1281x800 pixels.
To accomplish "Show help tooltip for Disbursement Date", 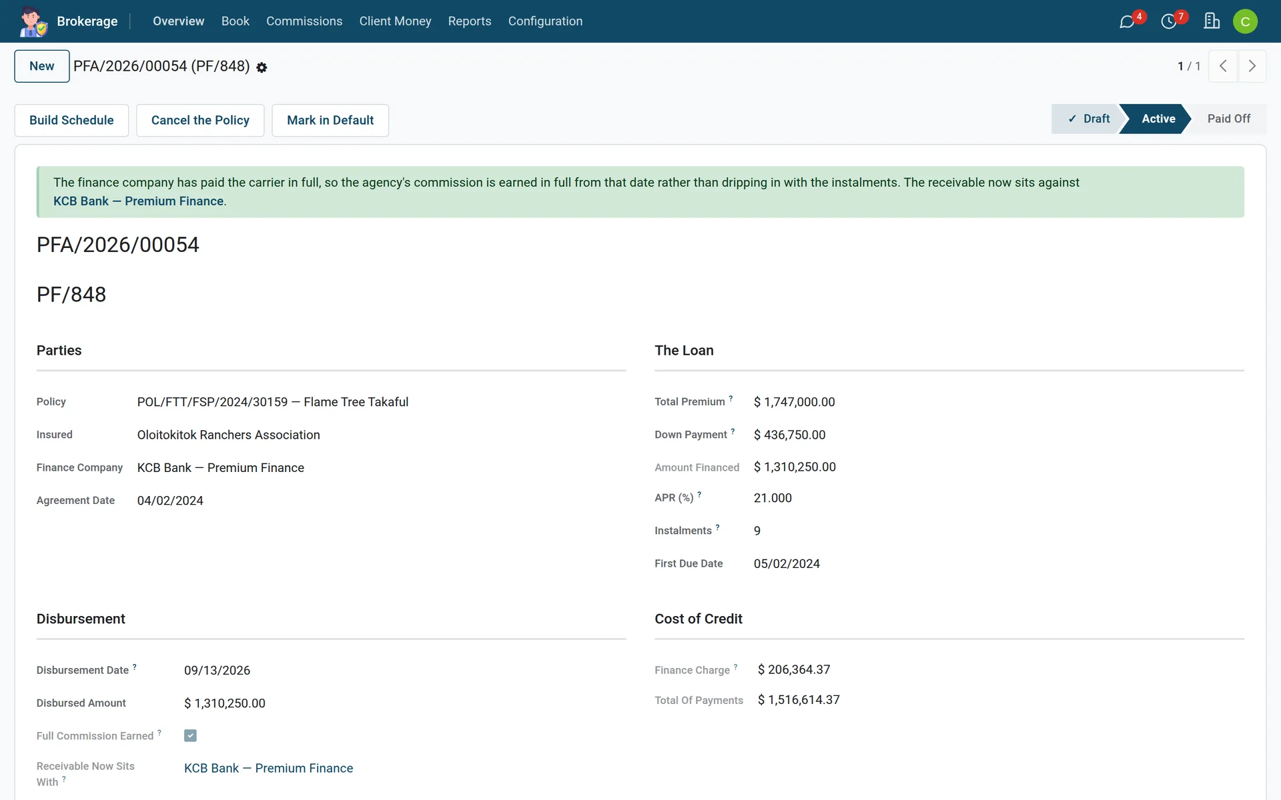I will coord(135,667).
